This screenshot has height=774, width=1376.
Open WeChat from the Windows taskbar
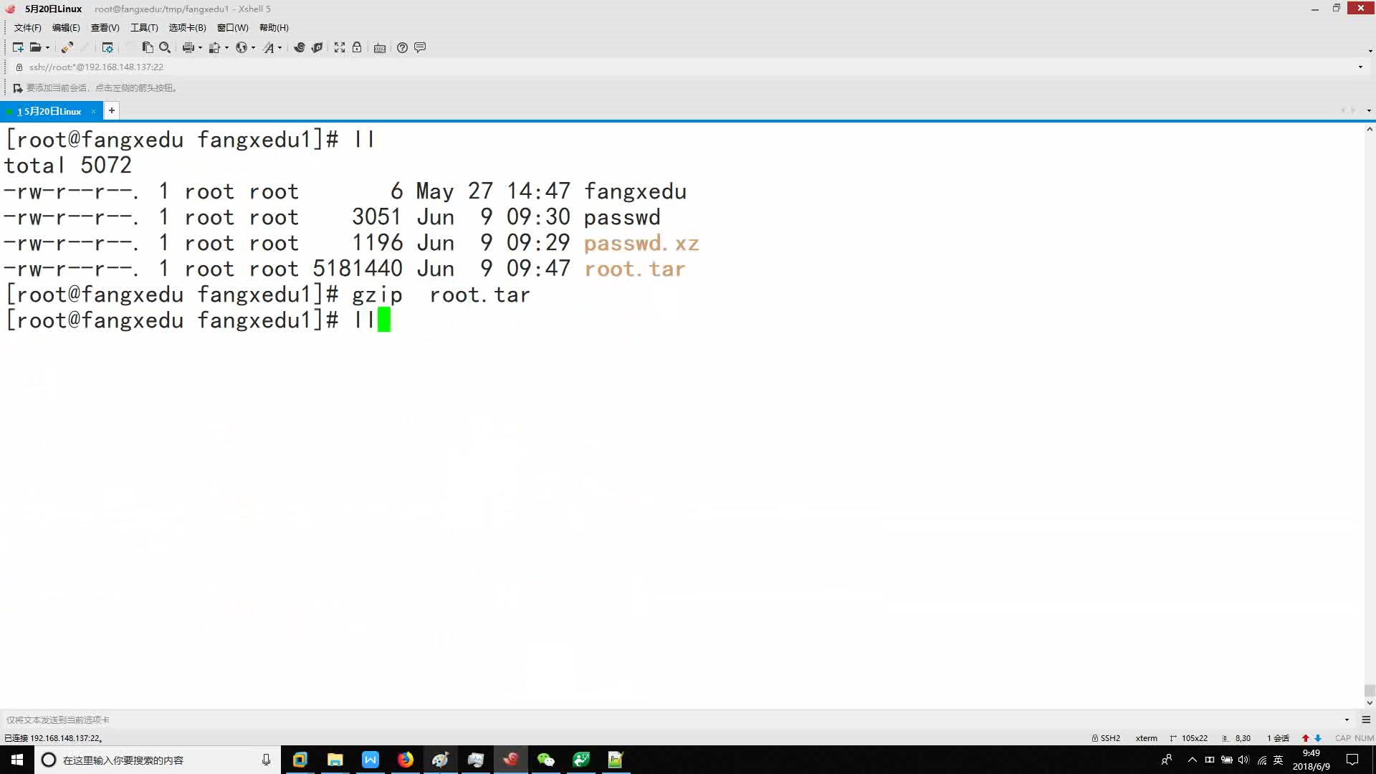[546, 760]
